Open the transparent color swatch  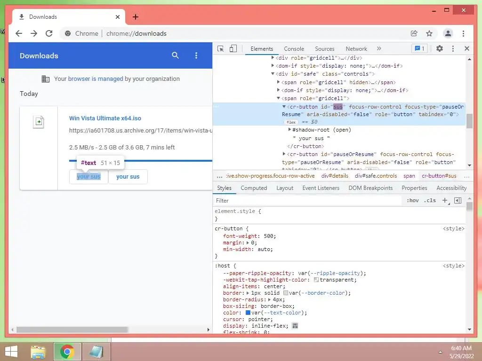point(316,280)
